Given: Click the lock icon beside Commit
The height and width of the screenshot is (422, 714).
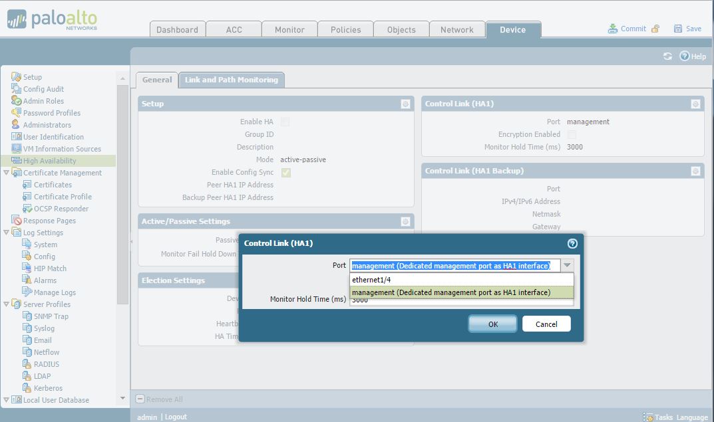Looking at the screenshot, I should pos(655,29).
